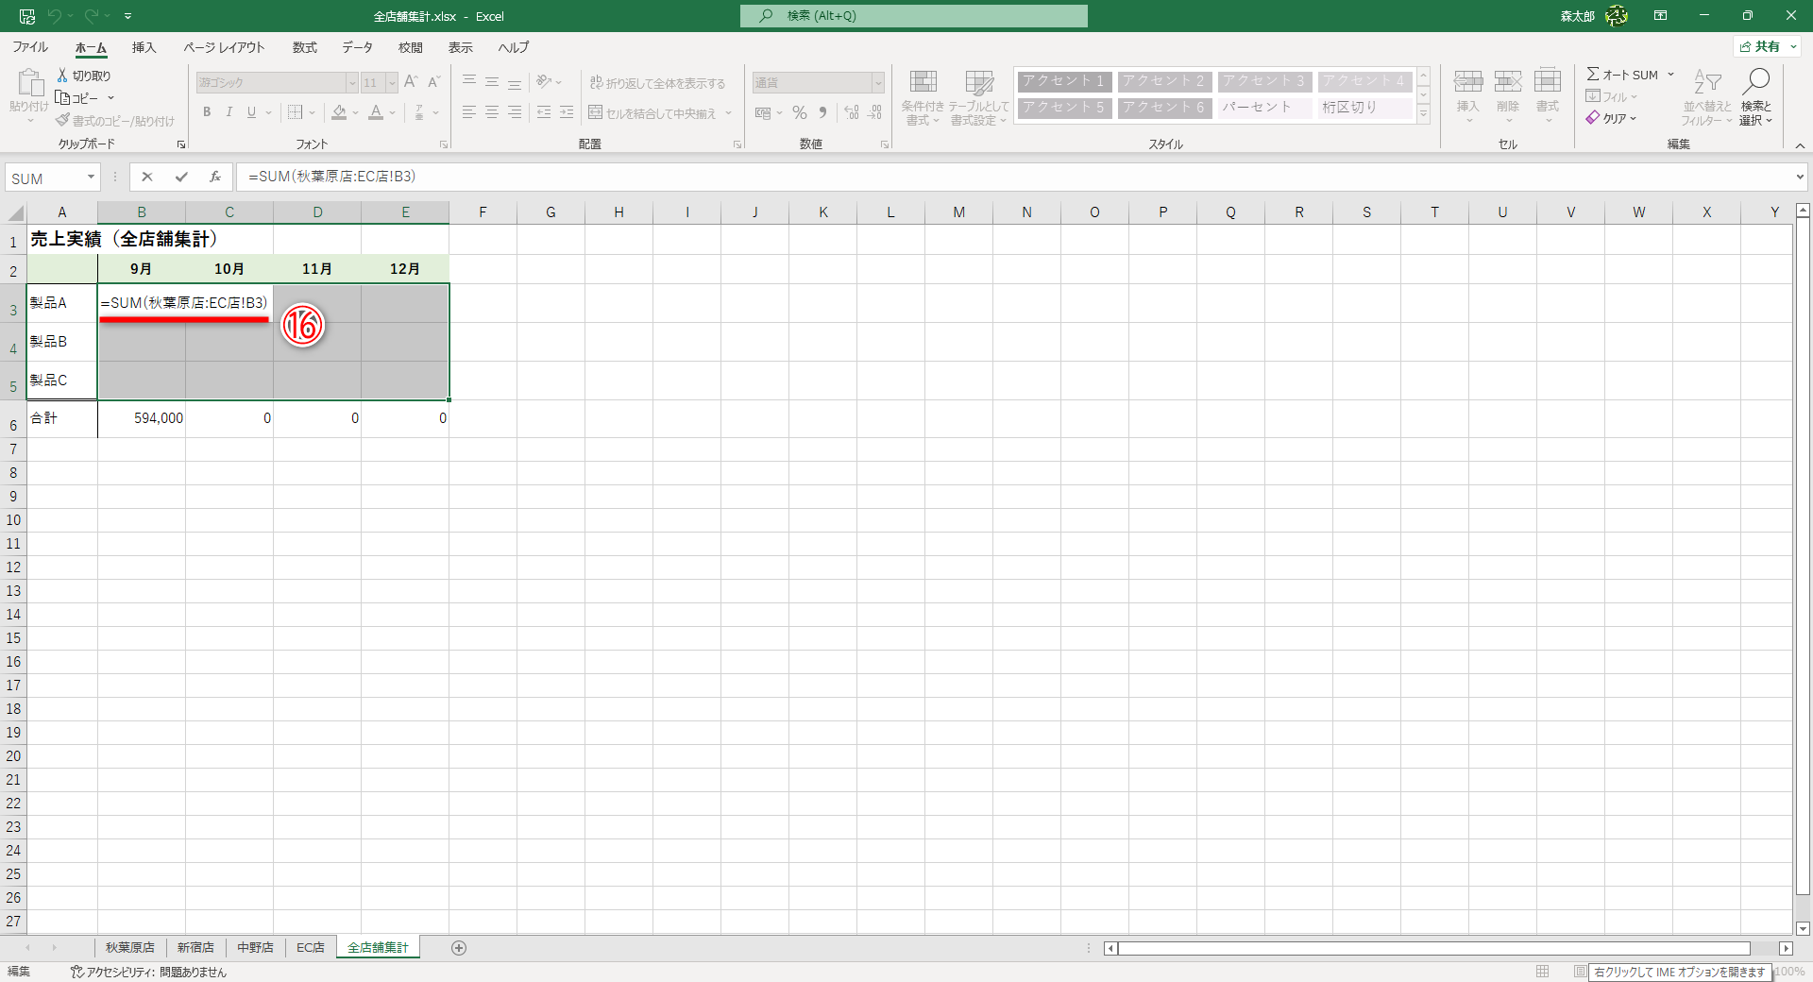Switch to the EC店 sheet tab
Image resolution: width=1813 pixels, height=982 pixels.
309,948
